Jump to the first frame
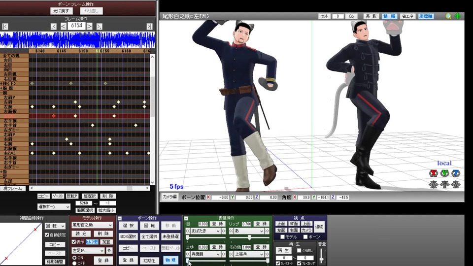The image size is (473, 266). click(5, 26)
